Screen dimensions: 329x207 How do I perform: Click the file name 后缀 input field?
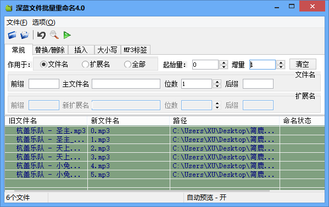click(x=258, y=84)
